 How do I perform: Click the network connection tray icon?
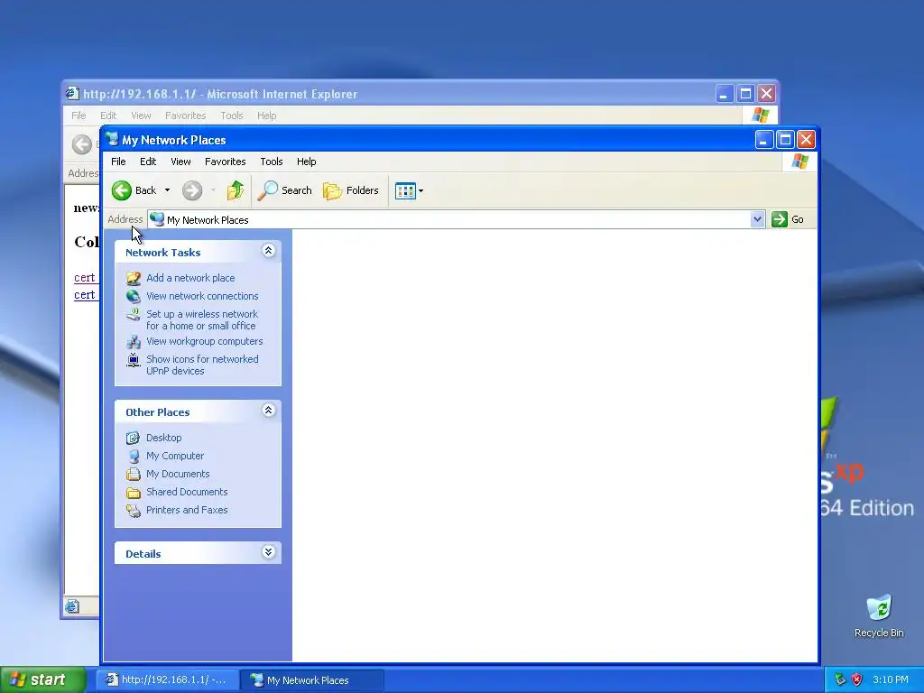tap(841, 679)
